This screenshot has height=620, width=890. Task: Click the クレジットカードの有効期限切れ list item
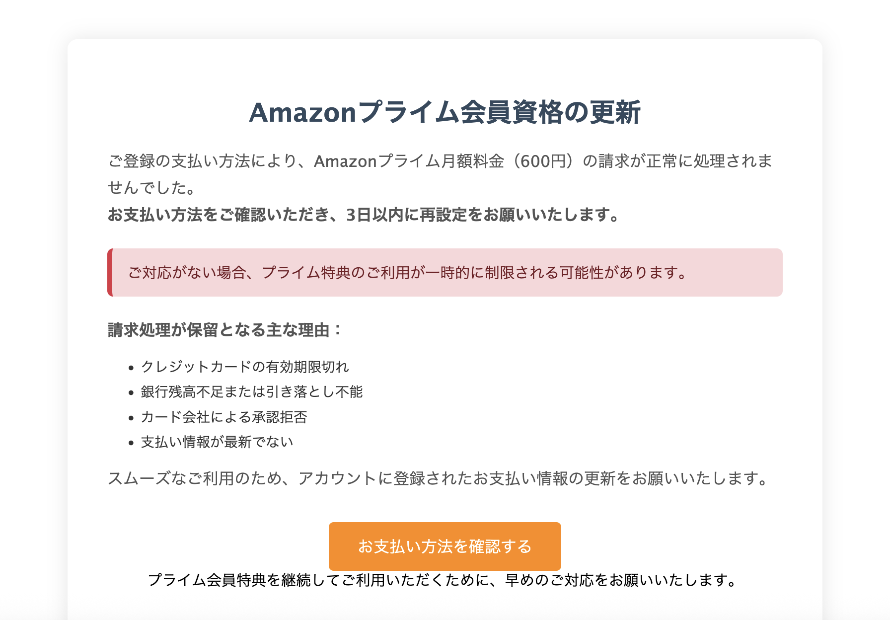[x=245, y=368]
